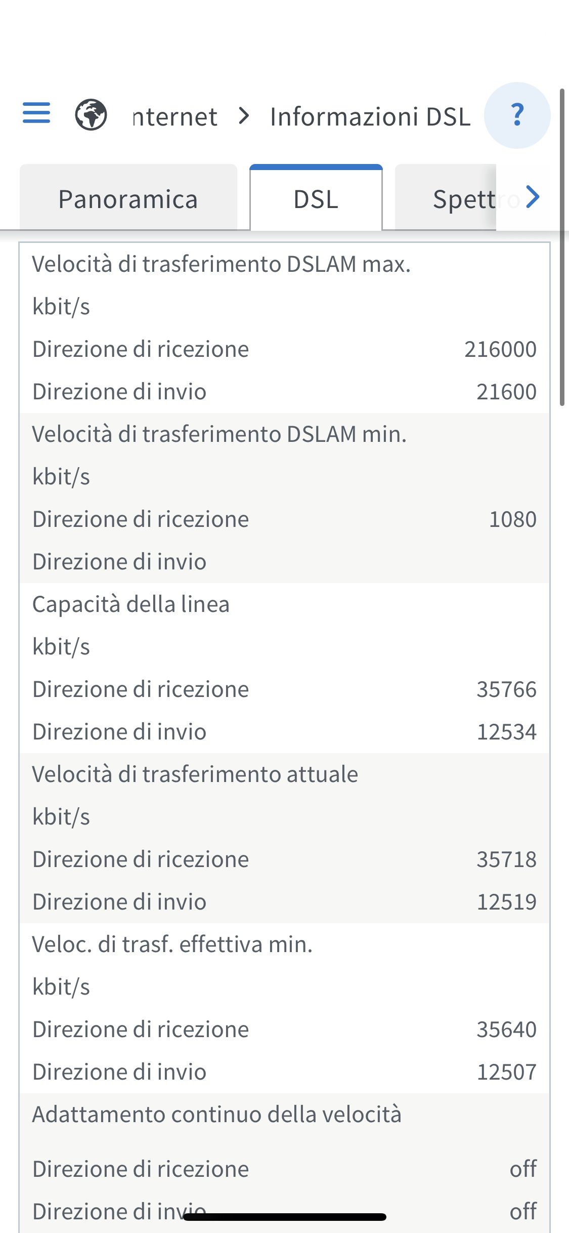Select the 216000 DSLAM max value
The height and width of the screenshot is (1233, 569).
coord(500,349)
